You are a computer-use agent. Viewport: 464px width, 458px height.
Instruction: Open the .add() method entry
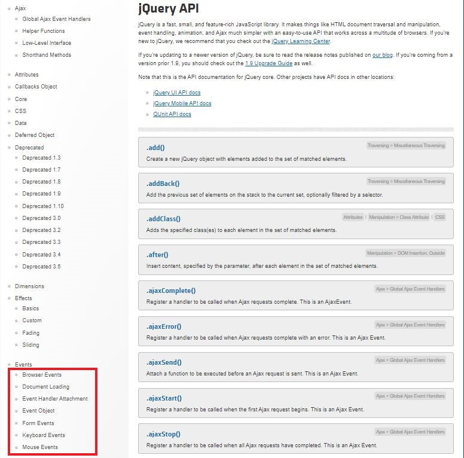click(155, 148)
